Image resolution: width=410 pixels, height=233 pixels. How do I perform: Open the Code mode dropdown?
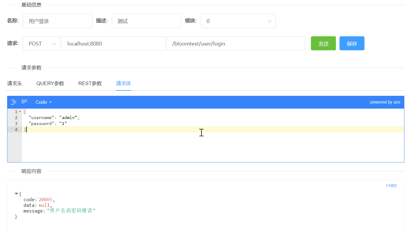point(43,102)
